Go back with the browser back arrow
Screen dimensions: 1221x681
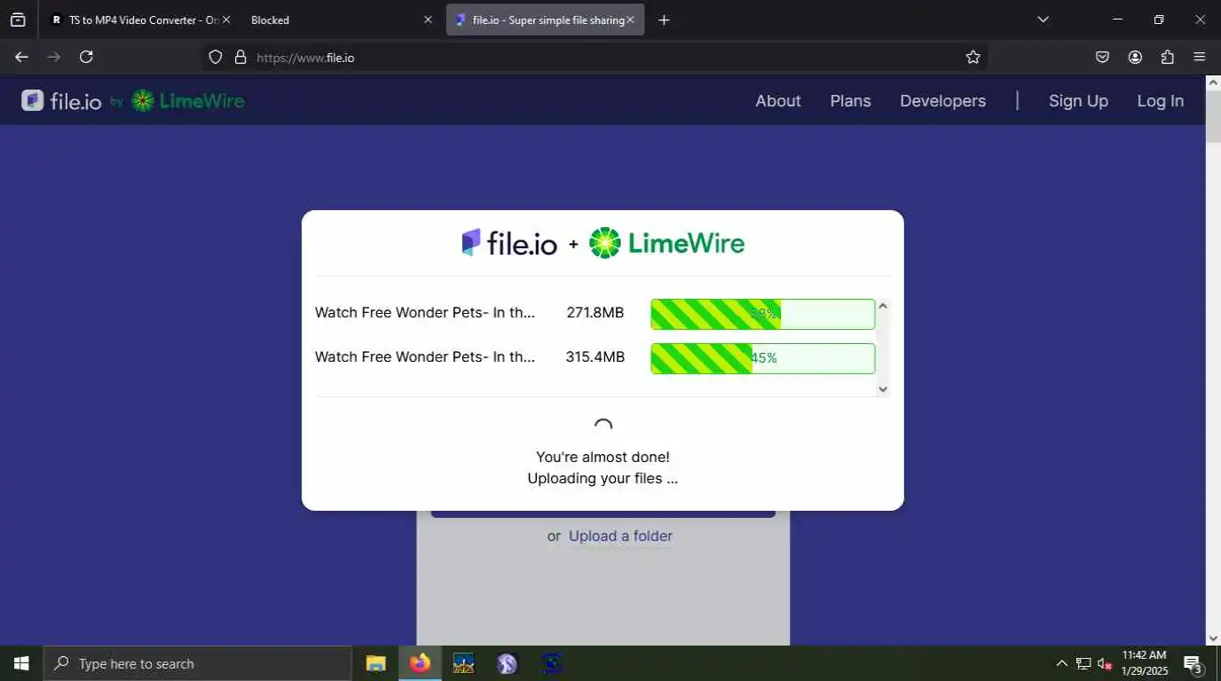[x=21, y=57]
